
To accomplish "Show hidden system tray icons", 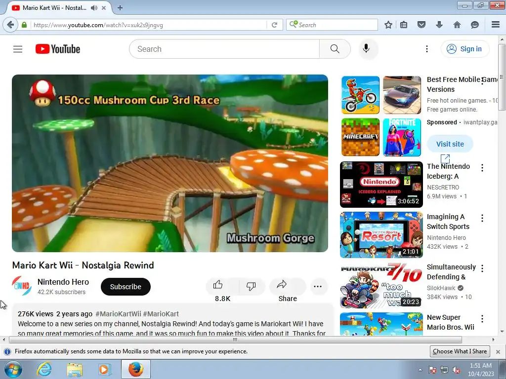I will pyautogui.click(x=420, y=370).
